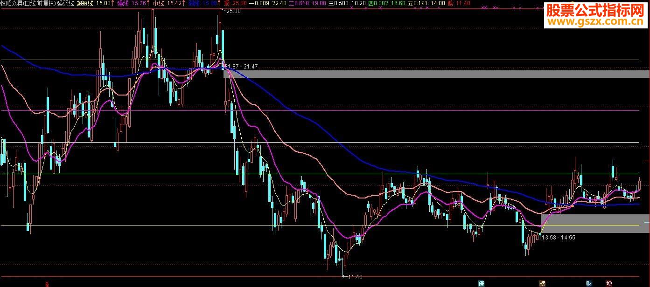Click the green 四0.382: 16.60 label

click(x=387, y=3)
